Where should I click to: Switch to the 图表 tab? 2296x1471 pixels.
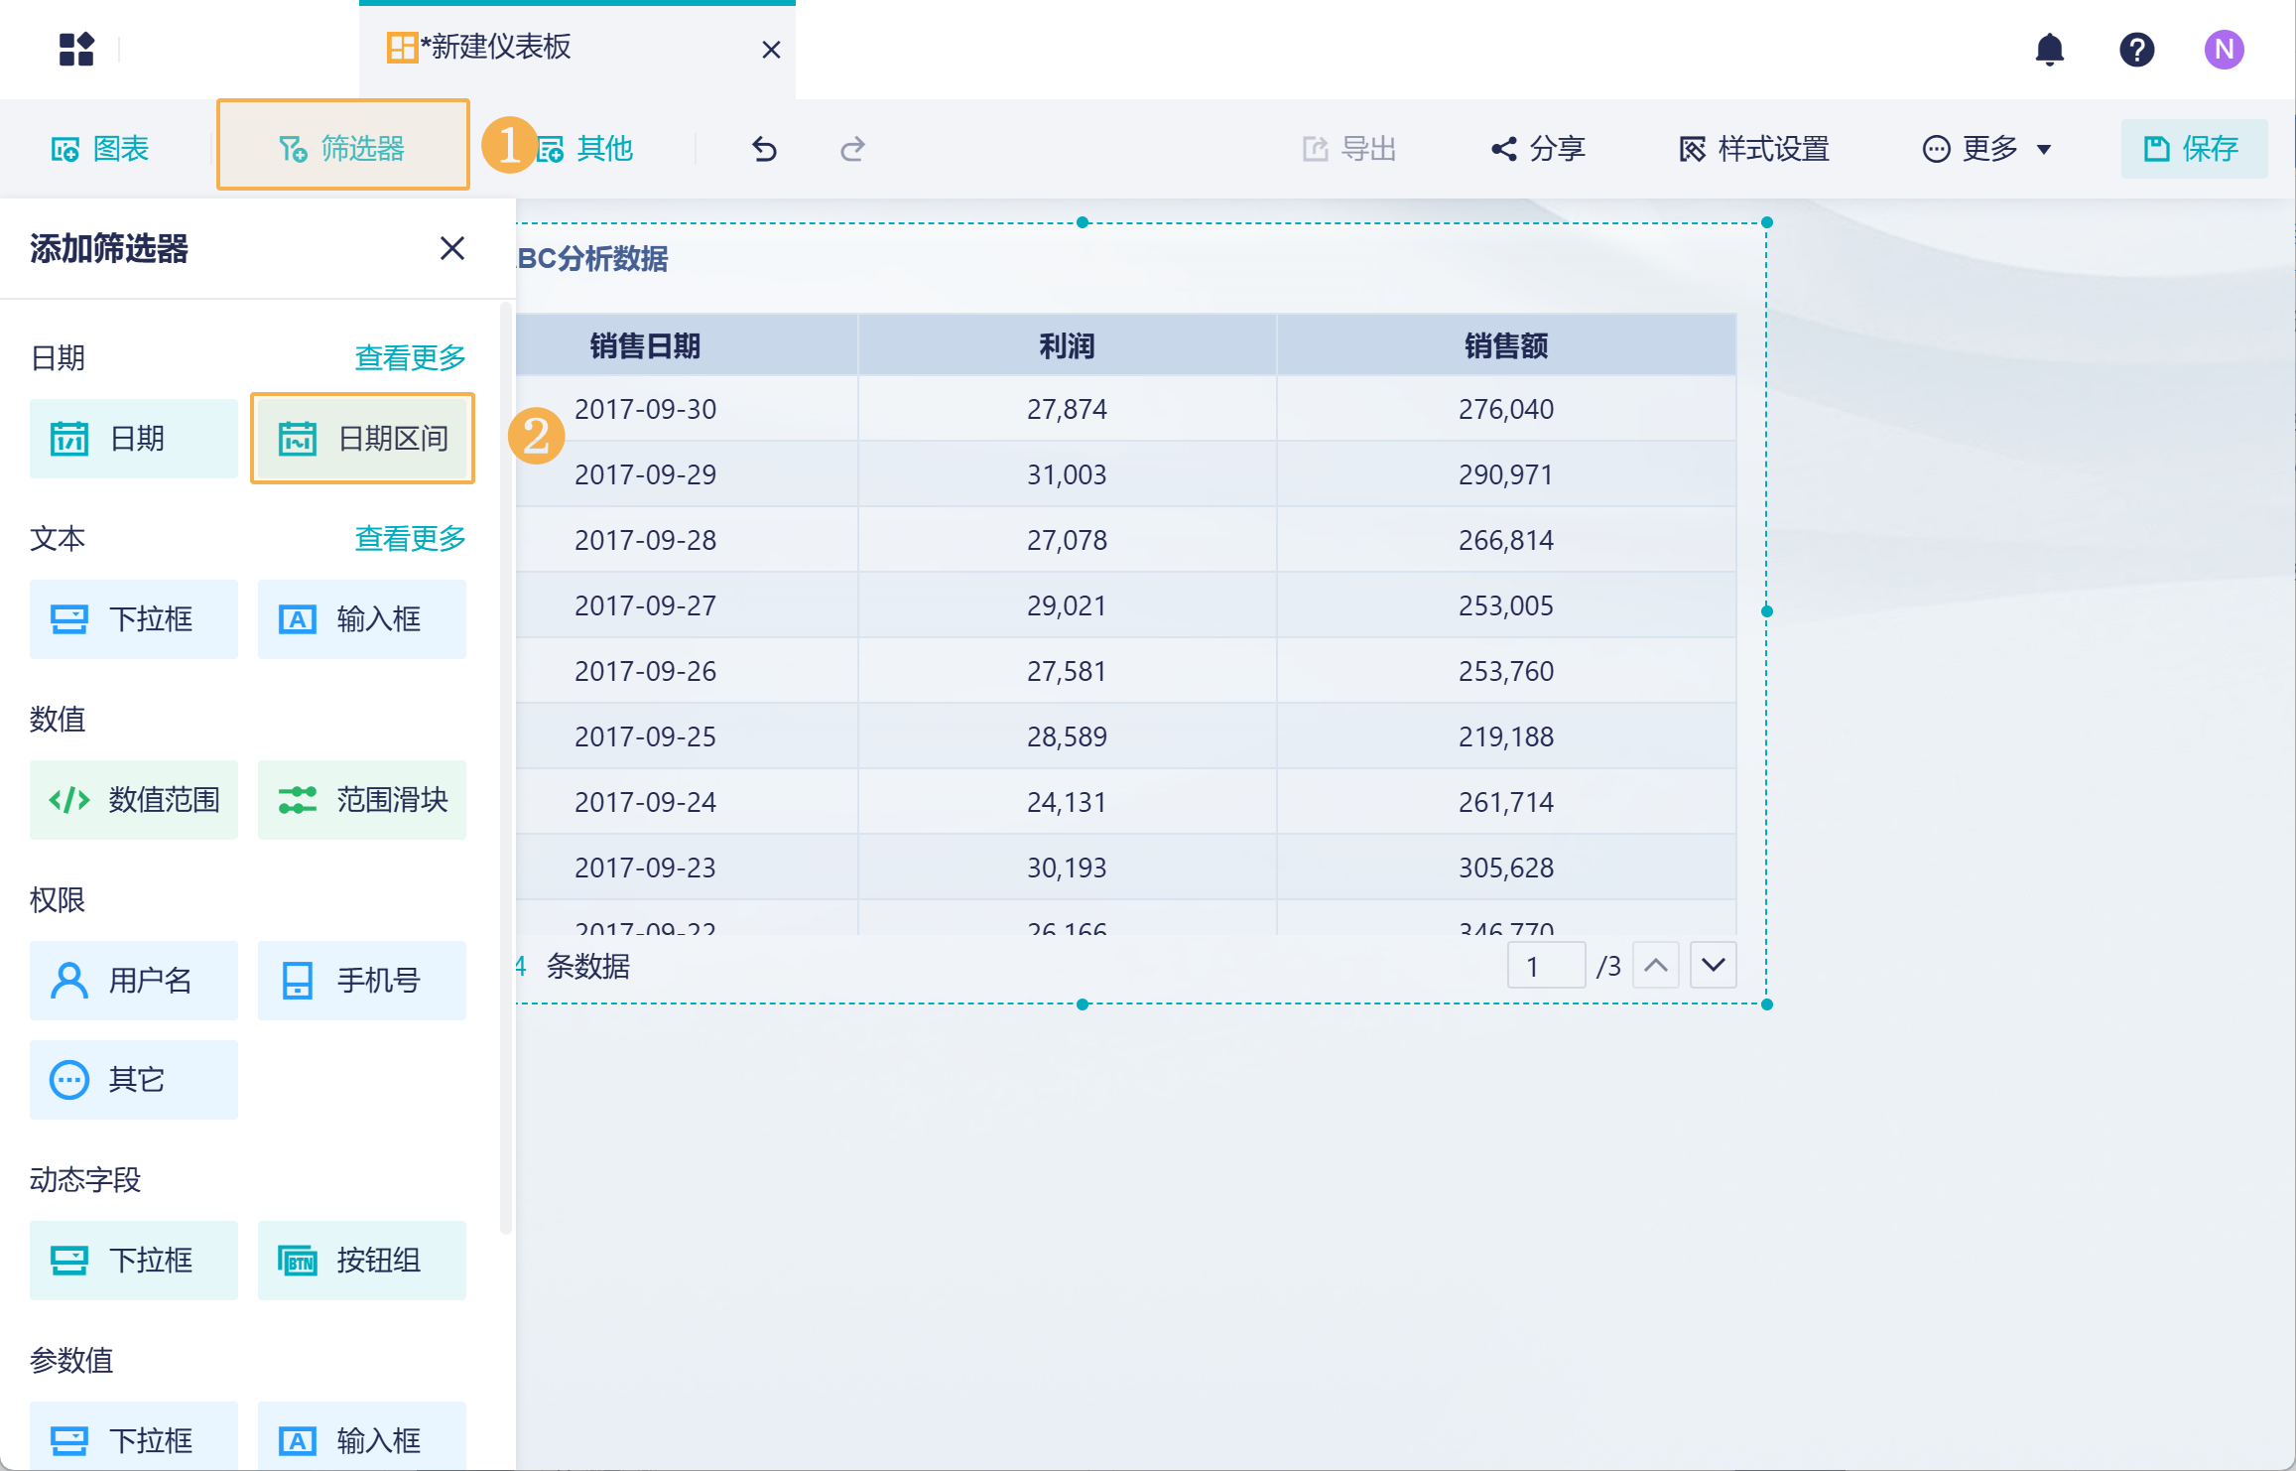[100, 149]
